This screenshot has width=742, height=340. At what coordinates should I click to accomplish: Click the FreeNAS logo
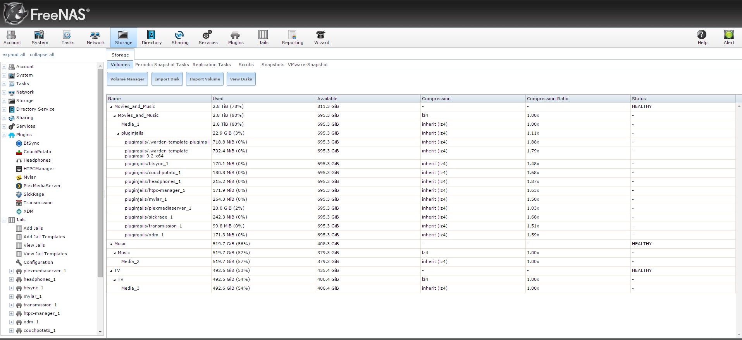[46, 14]
